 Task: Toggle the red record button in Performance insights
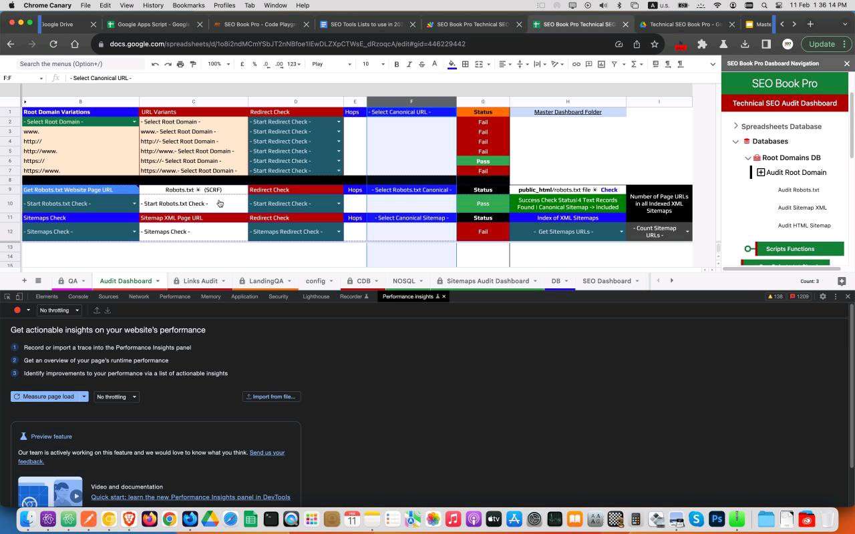coord(17,310)
